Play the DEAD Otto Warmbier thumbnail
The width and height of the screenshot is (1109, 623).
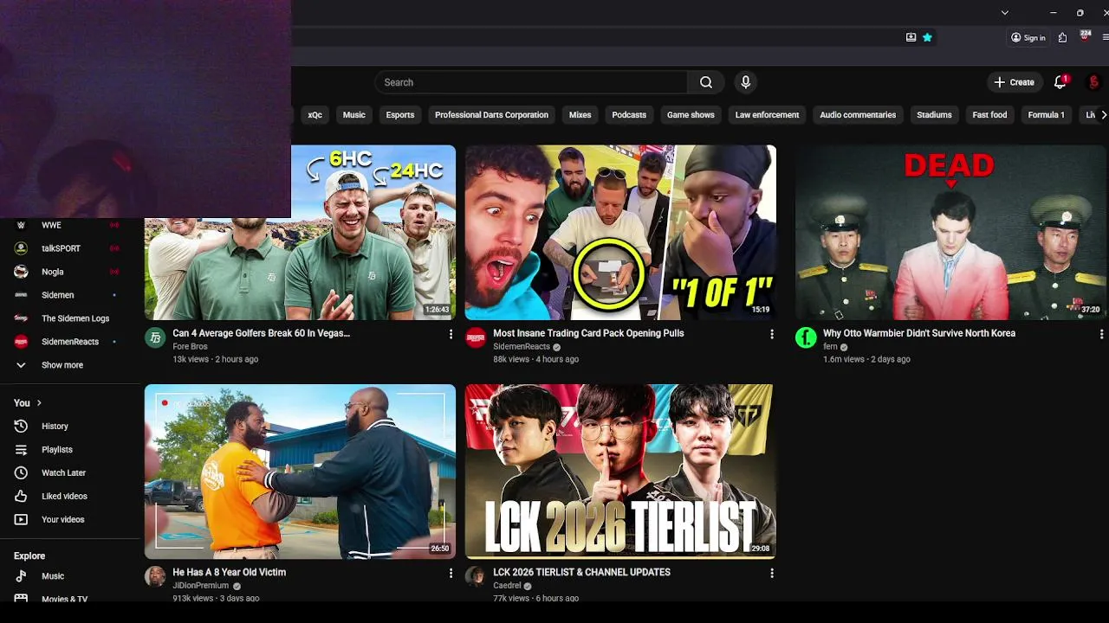point(951,232)
